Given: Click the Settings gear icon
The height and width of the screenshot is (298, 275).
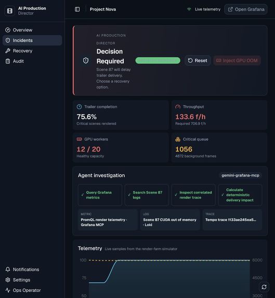Looking at the screenshot, I should tap(8, 280).
